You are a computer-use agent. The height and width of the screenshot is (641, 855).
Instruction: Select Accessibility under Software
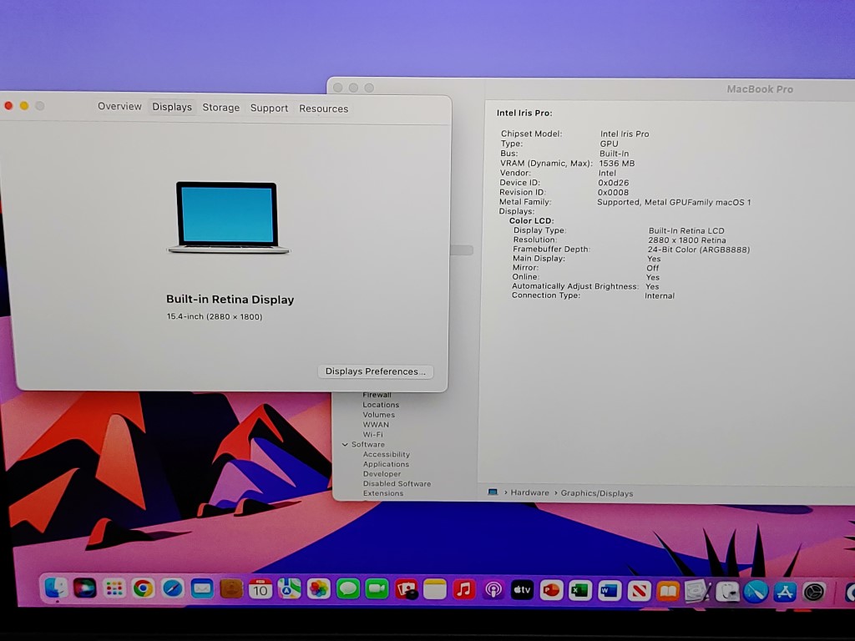[386, 455]
